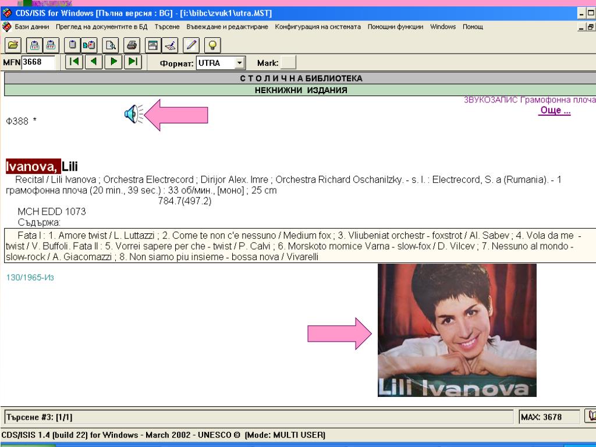Image resolution: width=596 pixels, height=447 pixels.
Task: Click the CDS/ISIS application icon in title bar
Action: tap(7, 13)
